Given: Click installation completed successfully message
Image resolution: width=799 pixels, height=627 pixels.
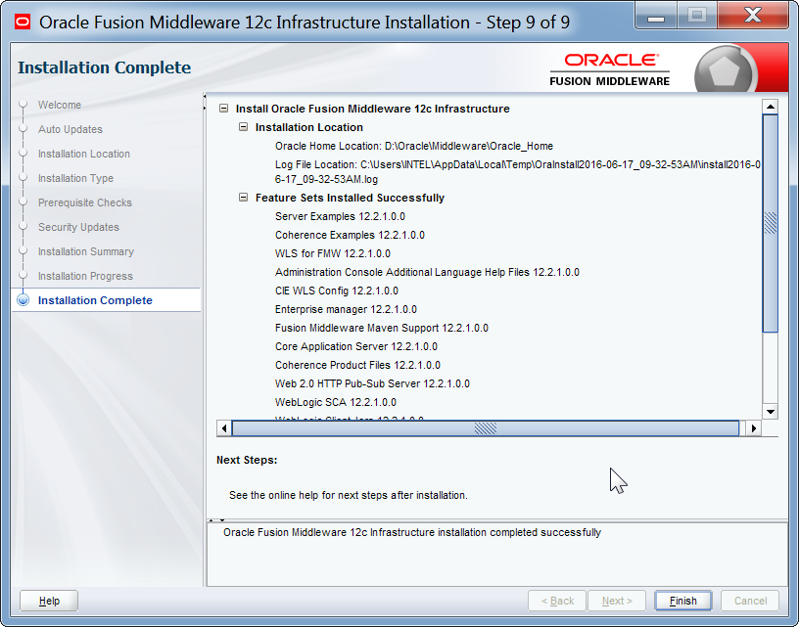Looking at the screenshot, I should [411, 532].
